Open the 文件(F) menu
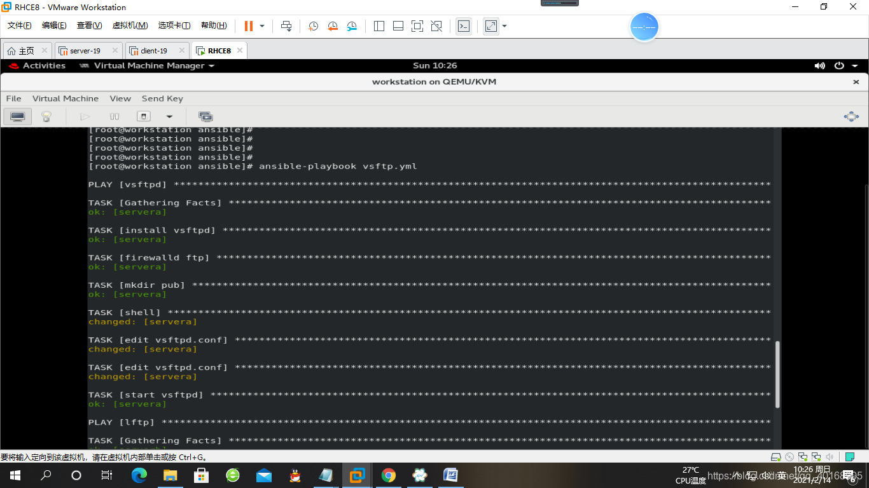This screenshot has width=869, height=488. click(x=20, y=25)
